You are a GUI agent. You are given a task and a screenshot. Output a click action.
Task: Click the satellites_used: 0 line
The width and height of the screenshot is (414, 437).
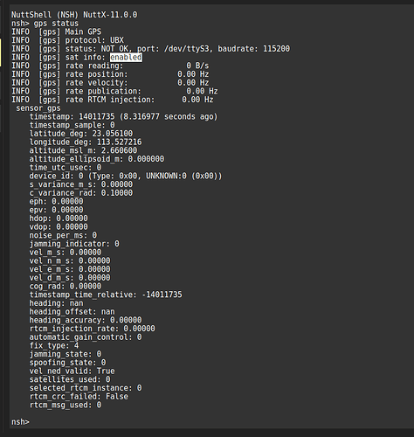70,379
